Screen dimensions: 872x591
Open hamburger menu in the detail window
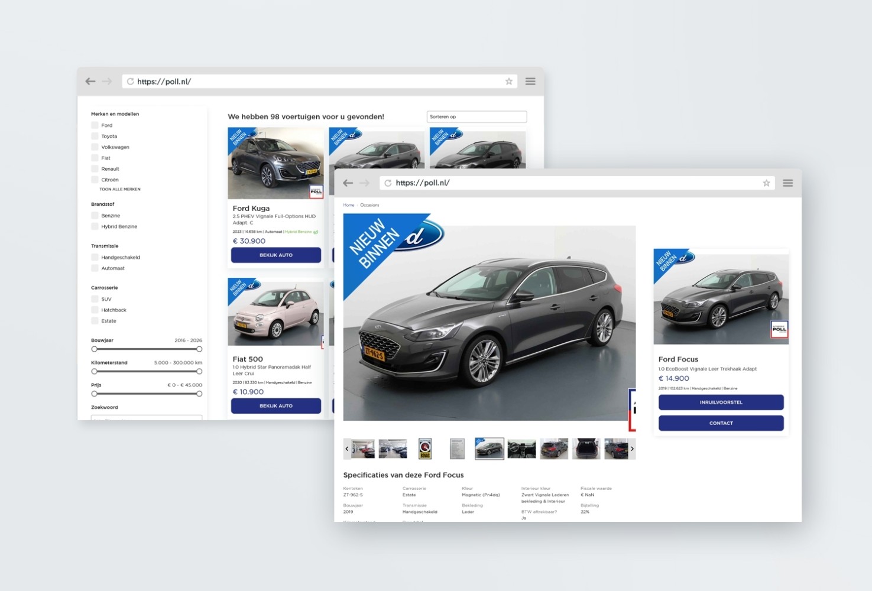coord(788,183)
